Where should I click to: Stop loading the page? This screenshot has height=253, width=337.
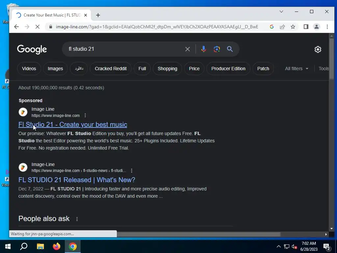[38, 27]
